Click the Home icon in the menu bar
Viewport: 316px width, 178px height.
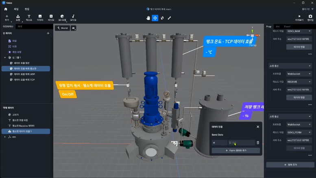(x=6, y=9)
